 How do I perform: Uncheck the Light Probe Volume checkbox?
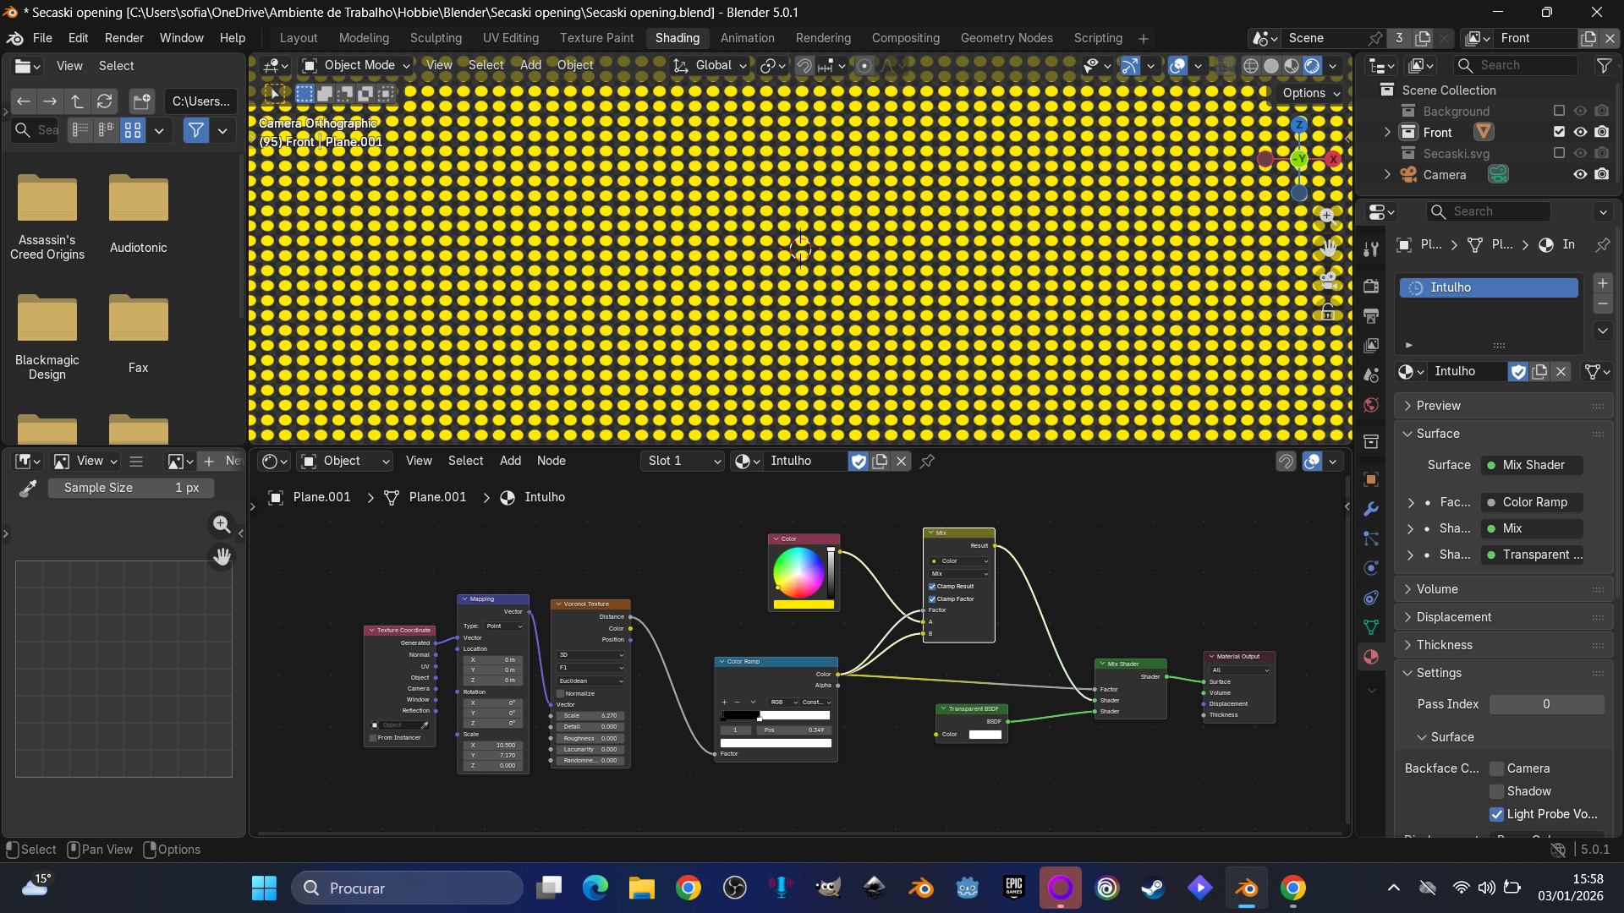(x=1496, y=814)
